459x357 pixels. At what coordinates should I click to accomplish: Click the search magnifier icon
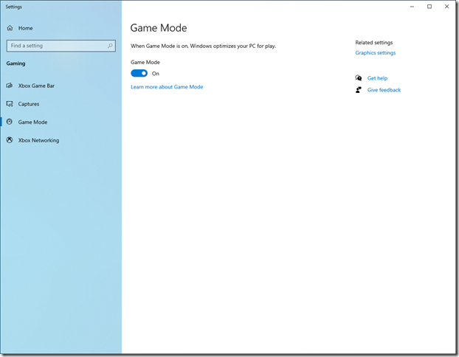tap(110, 46)
